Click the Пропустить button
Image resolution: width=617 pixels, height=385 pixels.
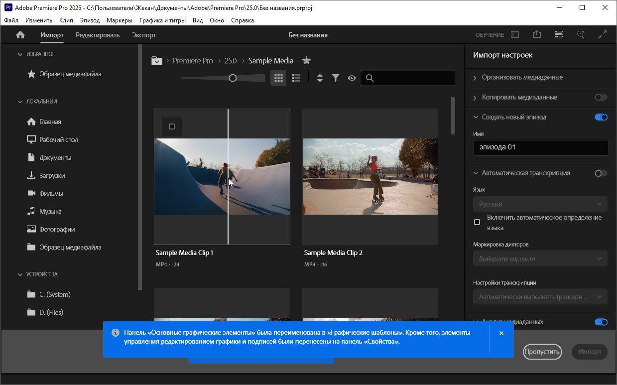(542, 351)
